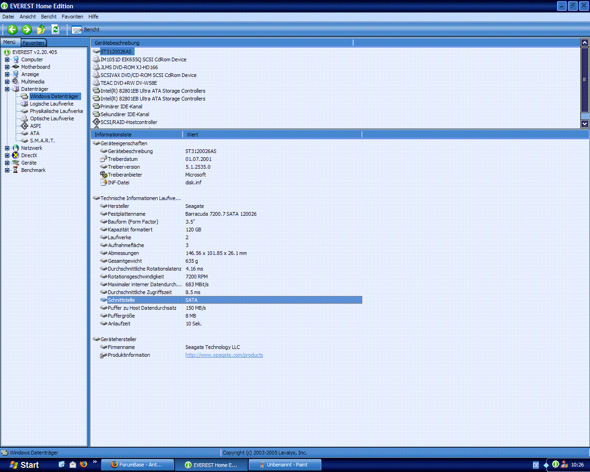Expand the Netzwerk tree node

[x=7, y=148]
